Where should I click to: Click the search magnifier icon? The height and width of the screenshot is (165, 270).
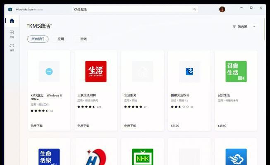coord(195,9)
